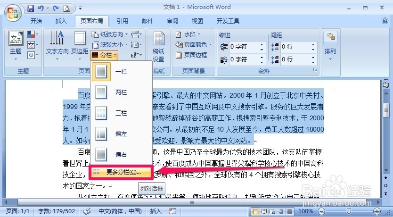Select 一栏 one column option
The image size is (393, 217).
121,72
